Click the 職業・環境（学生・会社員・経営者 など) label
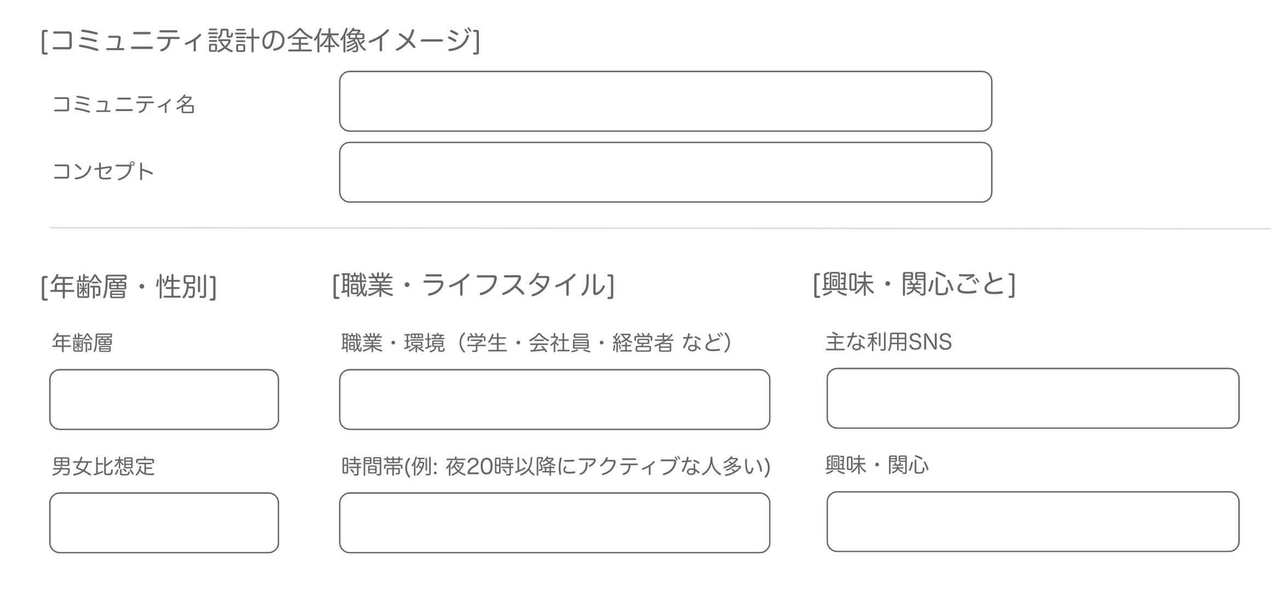This screenshot has width=1284, height=596. tap(536, 343)
